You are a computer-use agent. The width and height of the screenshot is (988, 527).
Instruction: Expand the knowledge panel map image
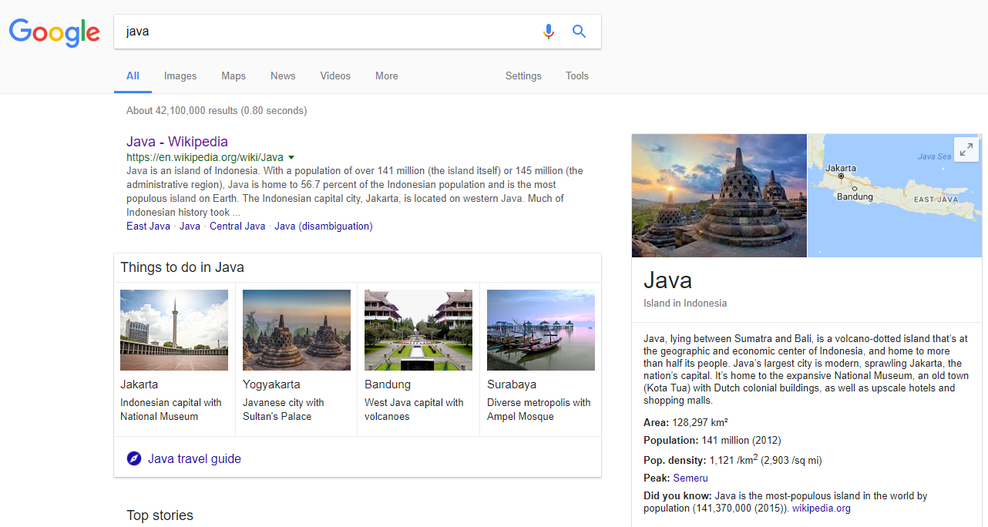point(966,149)
